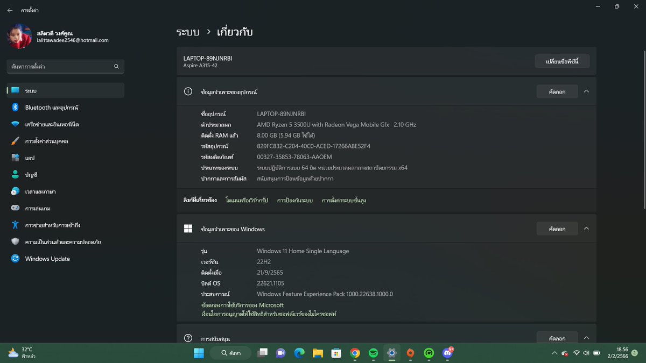Open Windows Update page

(x=66, y=259)
